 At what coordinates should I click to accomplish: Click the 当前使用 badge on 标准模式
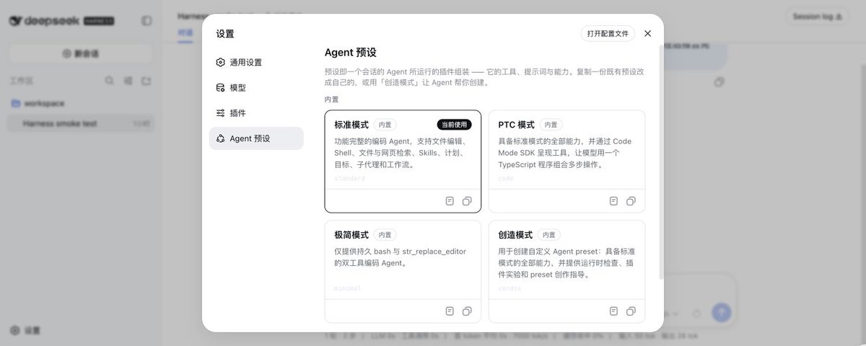tap(454, 125)
